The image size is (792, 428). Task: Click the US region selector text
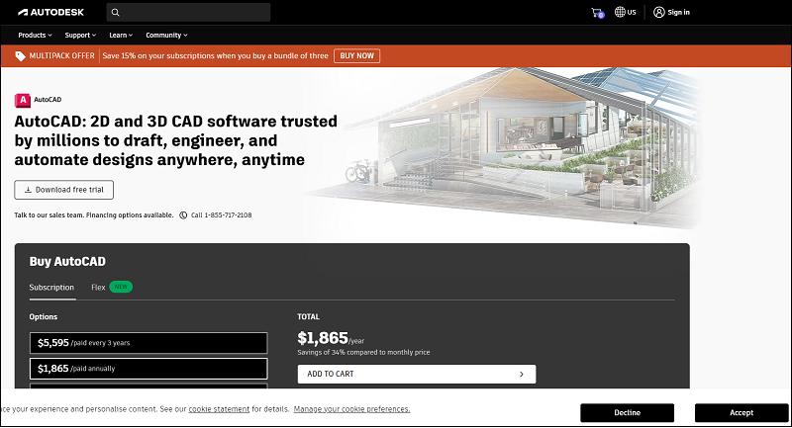coord(632,12)
